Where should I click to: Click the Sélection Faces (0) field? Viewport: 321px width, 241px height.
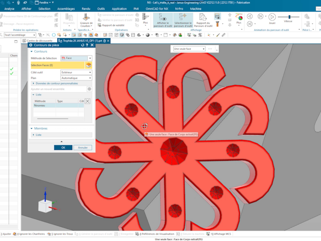pyautogui.click(x=57, y=65)
